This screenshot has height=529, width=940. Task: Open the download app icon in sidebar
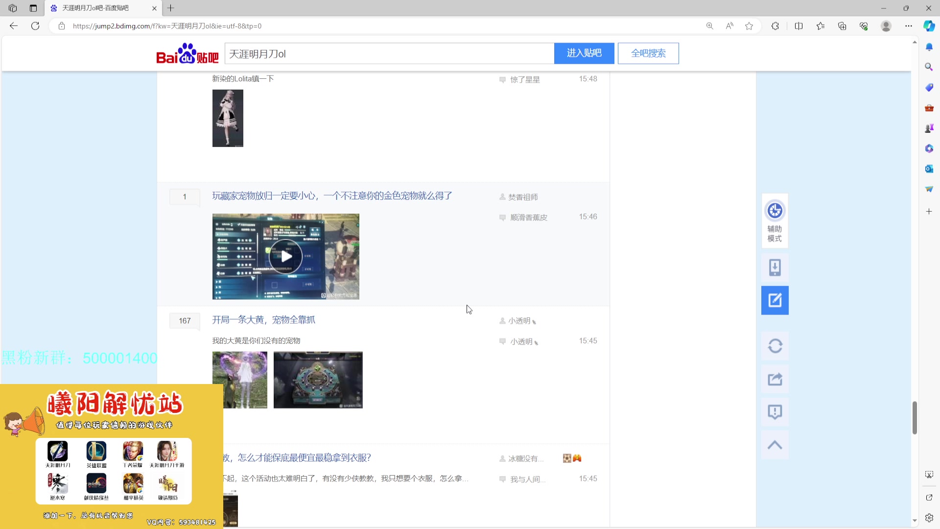[775, 267]
